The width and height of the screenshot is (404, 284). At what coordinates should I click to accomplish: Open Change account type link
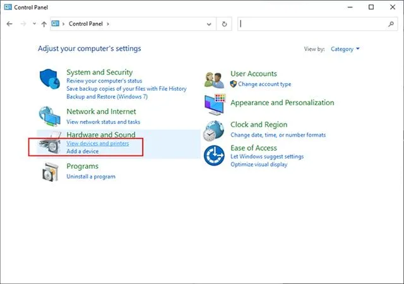264,84
